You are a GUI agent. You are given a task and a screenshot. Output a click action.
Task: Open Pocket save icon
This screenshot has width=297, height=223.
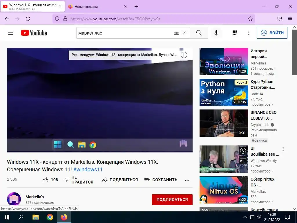coord(280,19)
